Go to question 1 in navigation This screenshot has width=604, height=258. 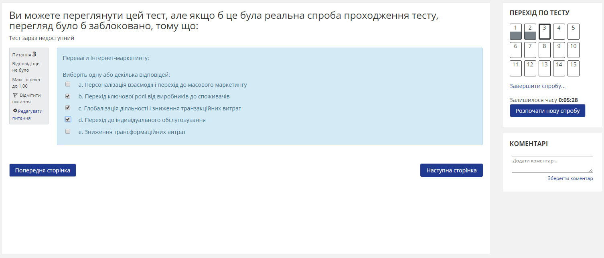pyautogui.click(x=515, y=32)
